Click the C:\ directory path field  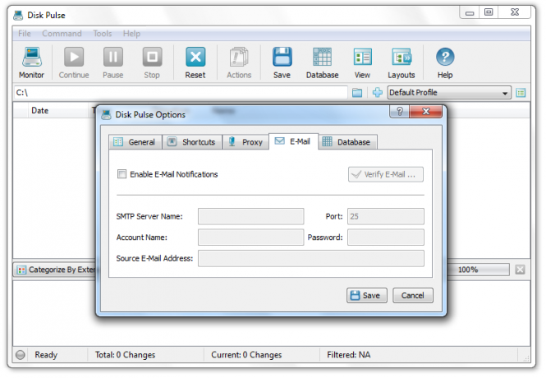[x=181, y=93]
